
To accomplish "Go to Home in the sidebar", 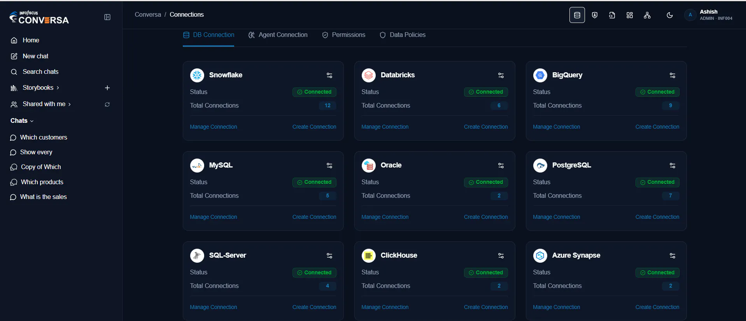I will pos(25,40).
